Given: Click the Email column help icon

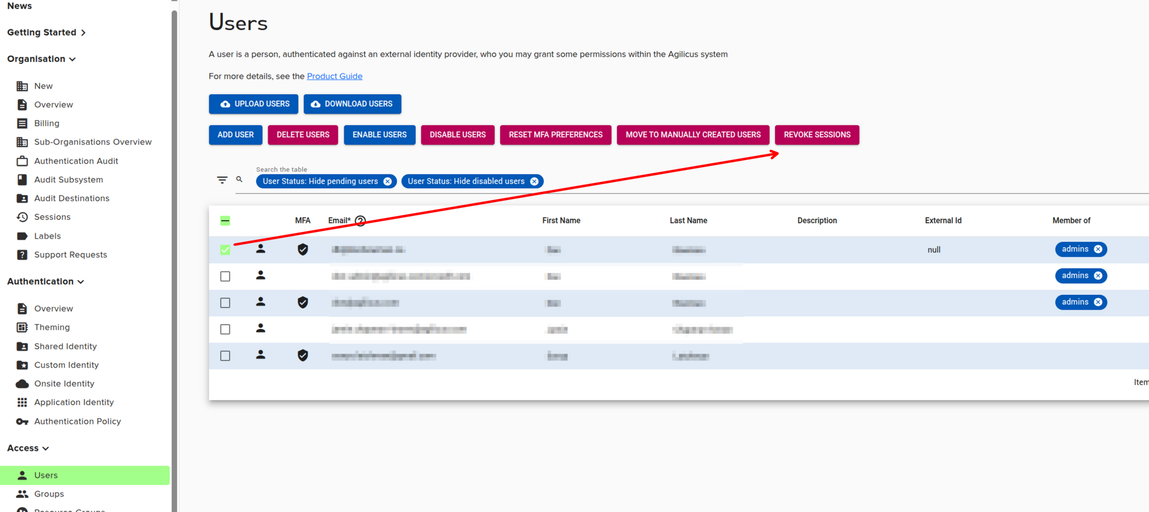Looking at the screenshot, I should (360, 221).
